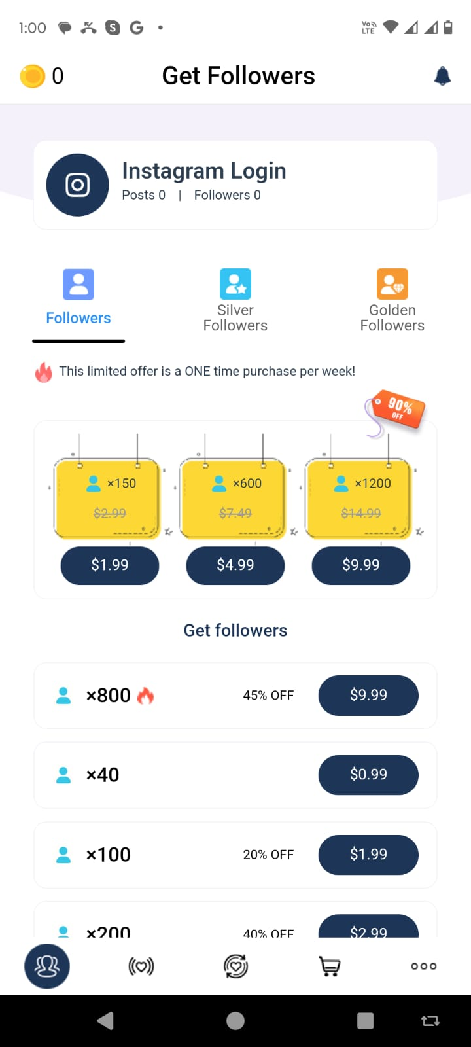Viewport: 471px width, 1047px height.
Task: Open notifications via the bell icon
Action: point(442,75)
